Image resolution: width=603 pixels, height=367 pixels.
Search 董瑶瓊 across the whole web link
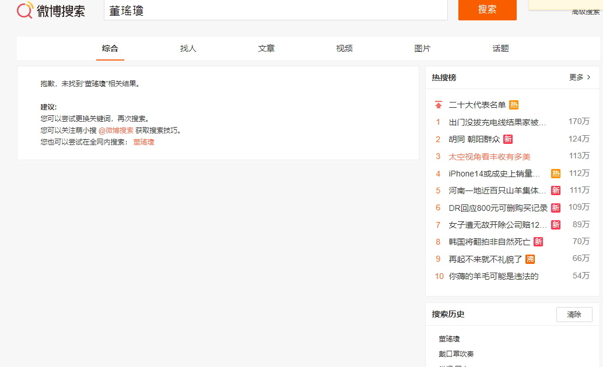[143, 142]
